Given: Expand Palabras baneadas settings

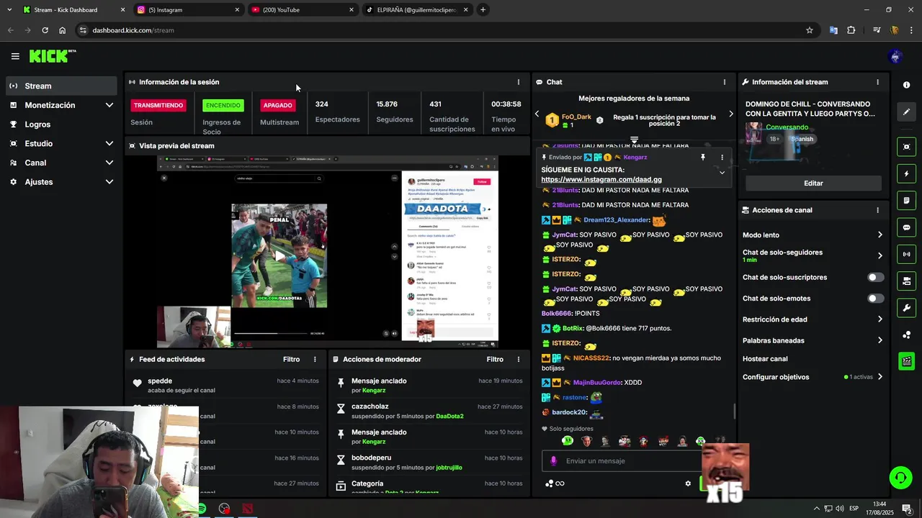Looking at the screenshot, I should tap(880, 340).
